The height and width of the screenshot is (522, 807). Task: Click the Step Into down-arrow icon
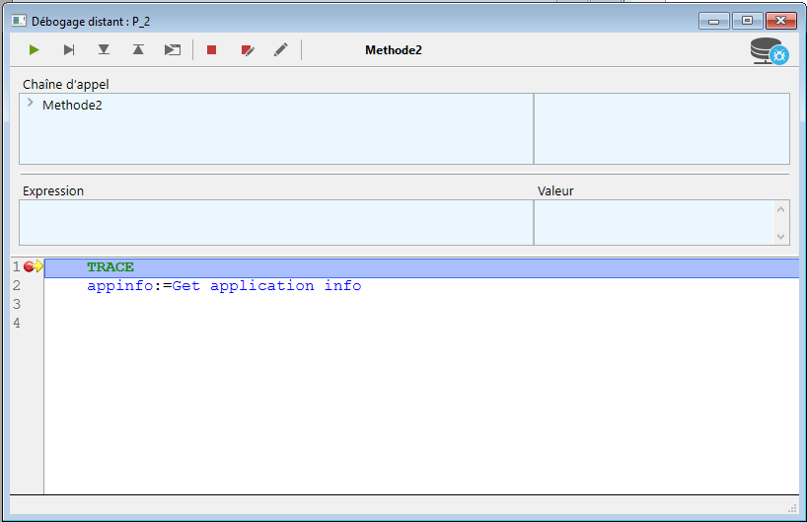(104, 49)
